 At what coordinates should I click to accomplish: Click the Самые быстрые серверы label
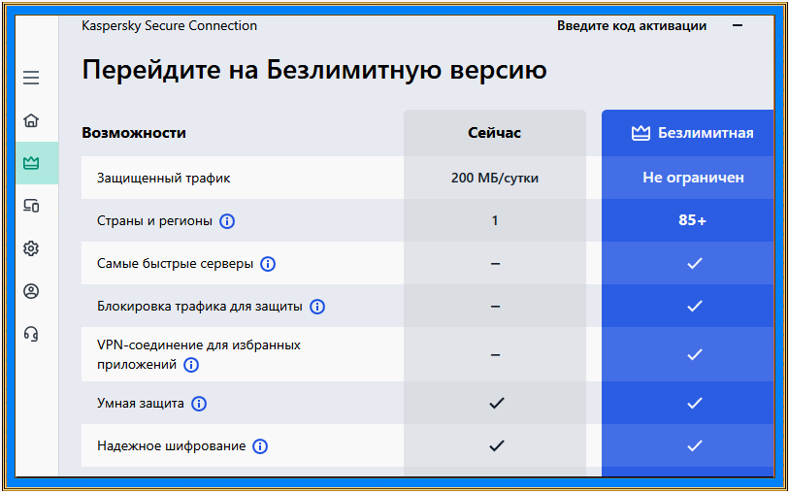tap(175, 264)
